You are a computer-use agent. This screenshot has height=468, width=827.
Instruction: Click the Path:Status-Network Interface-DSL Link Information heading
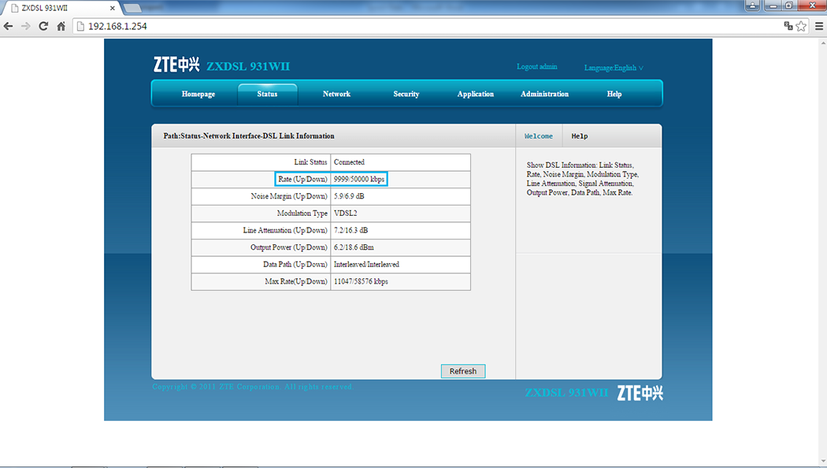click(249, 136)
